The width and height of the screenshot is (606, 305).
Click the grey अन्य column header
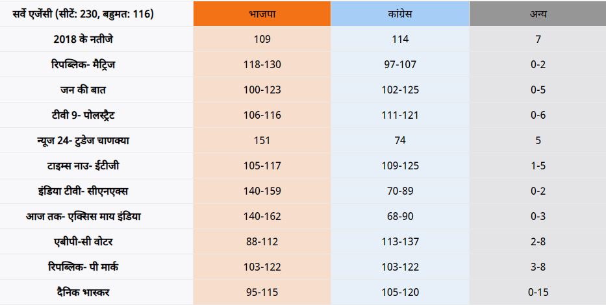(537, 14)
